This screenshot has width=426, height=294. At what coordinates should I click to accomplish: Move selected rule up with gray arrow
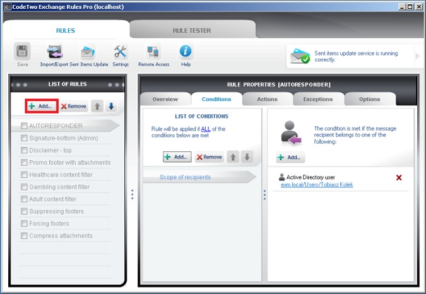[97, 106]
